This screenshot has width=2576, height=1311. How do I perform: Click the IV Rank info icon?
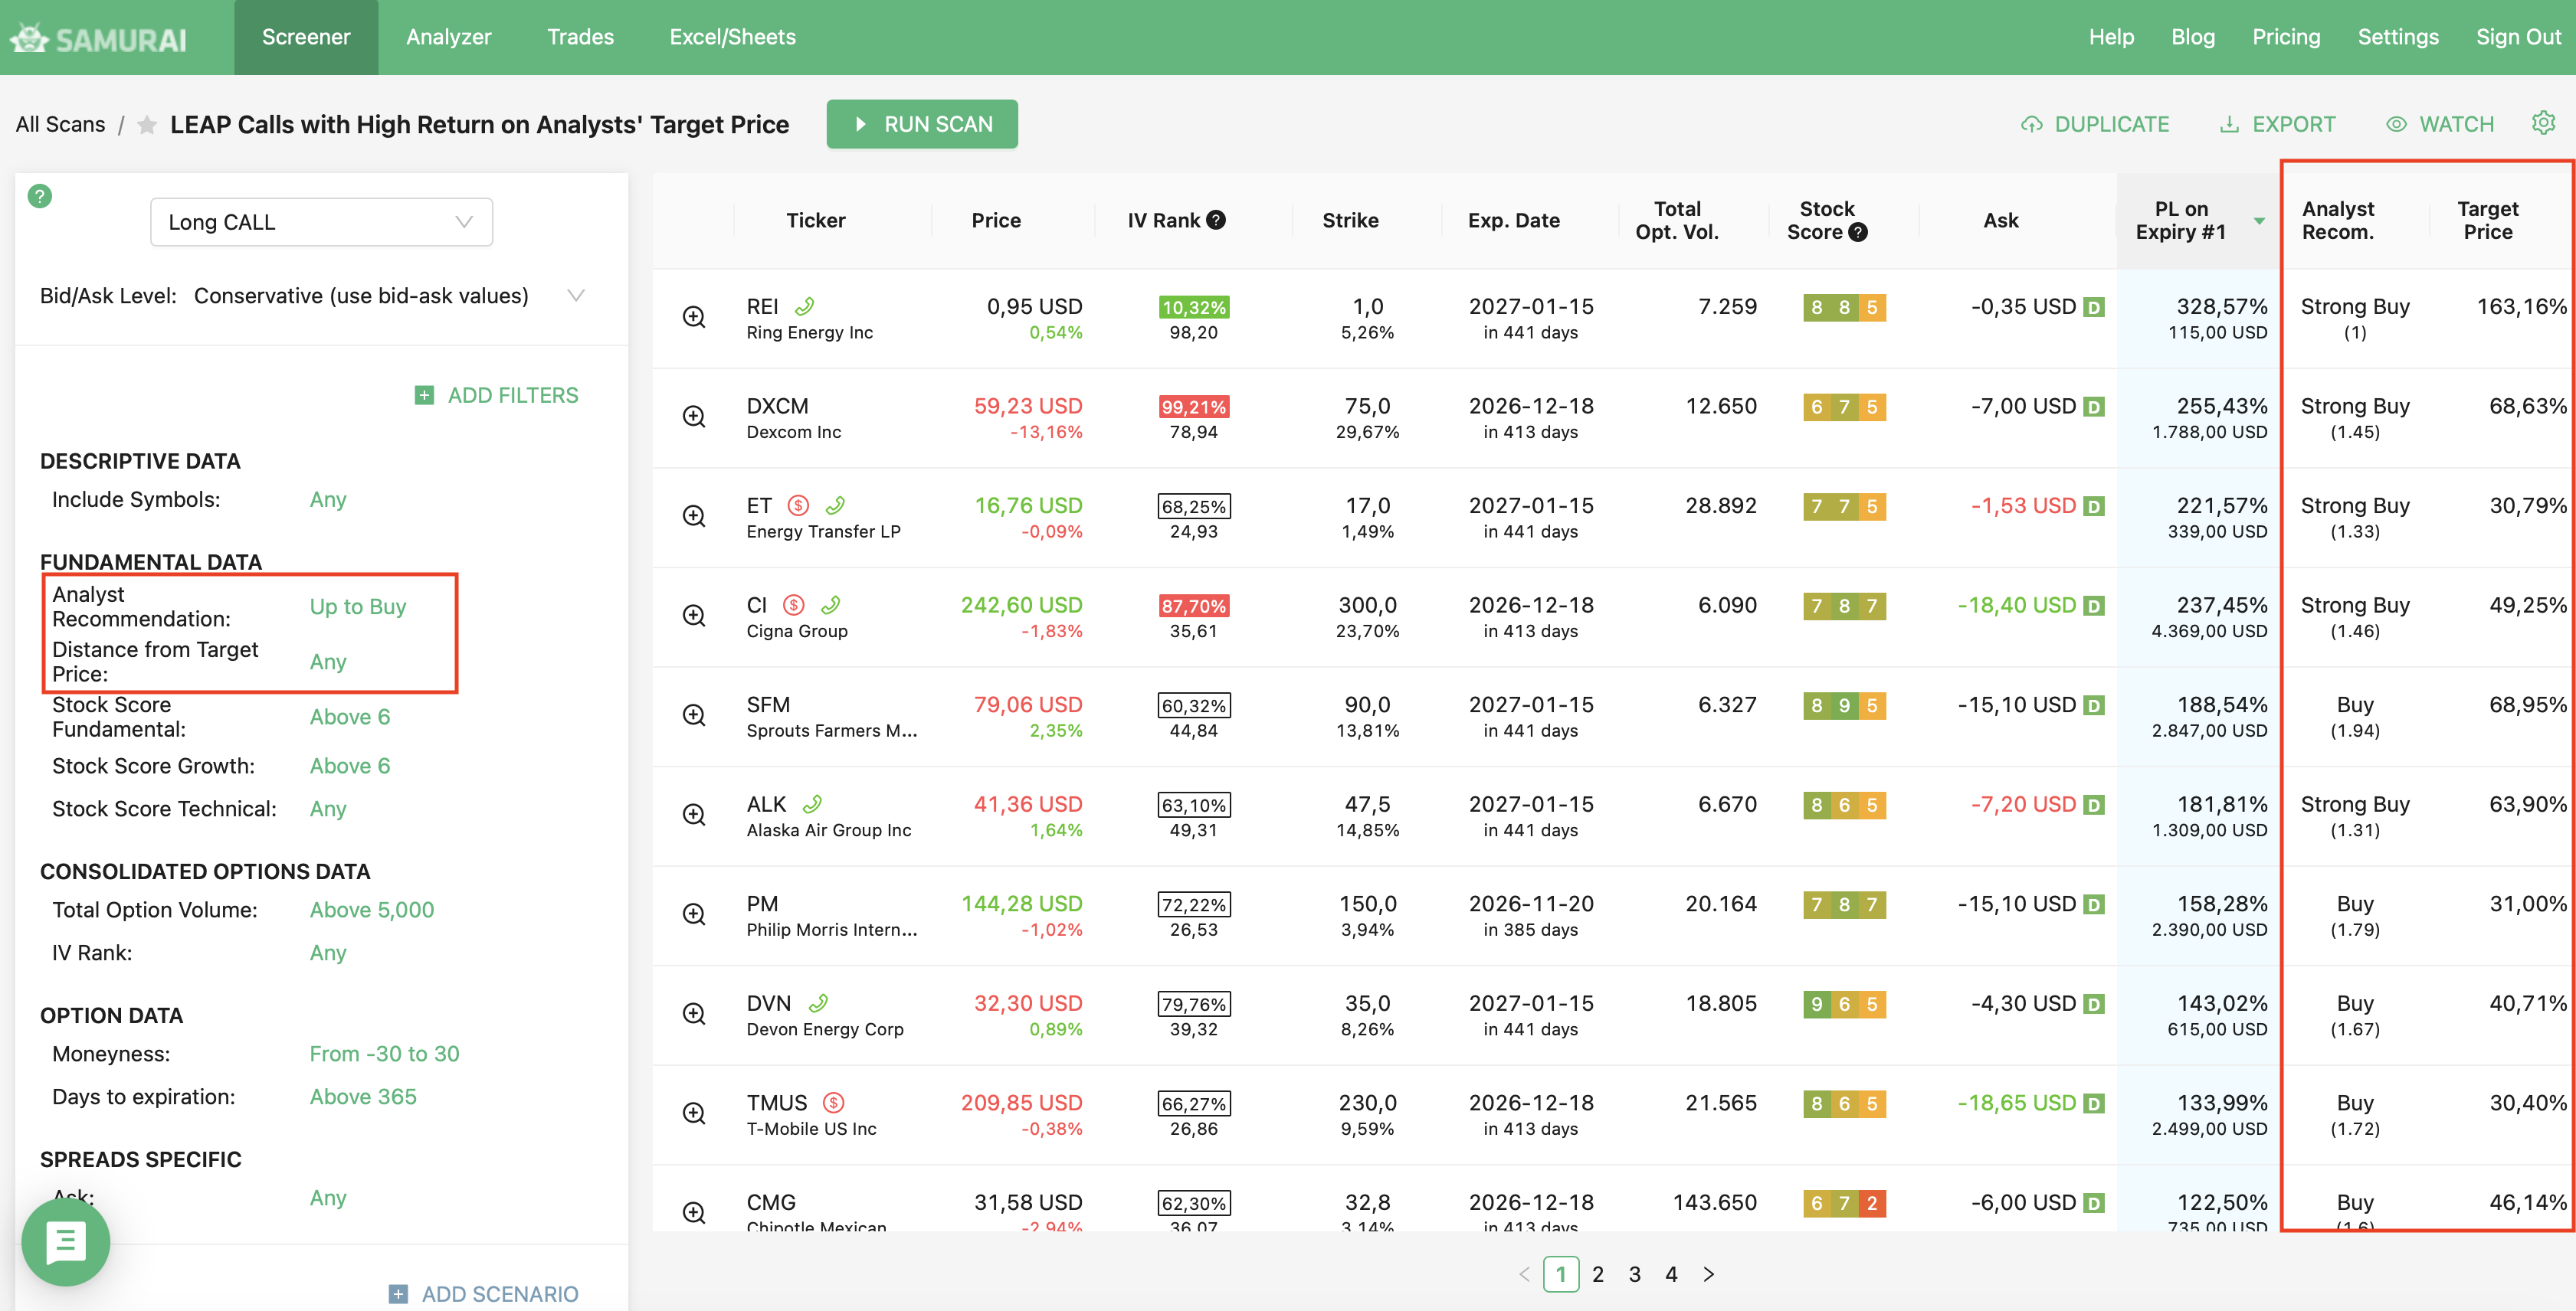tap(1216, 220)
